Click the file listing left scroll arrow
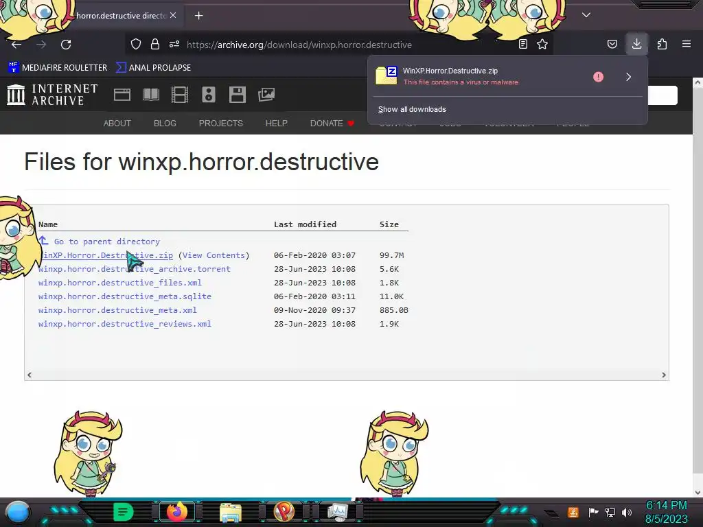Viewport: 703px width, 527px height. 30,375
